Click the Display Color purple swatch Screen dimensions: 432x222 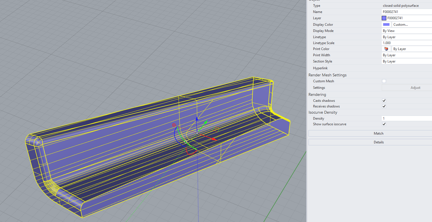(x=386, y=25)
